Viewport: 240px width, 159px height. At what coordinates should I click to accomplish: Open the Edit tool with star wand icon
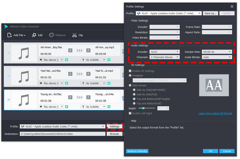(x=34, y=35)
